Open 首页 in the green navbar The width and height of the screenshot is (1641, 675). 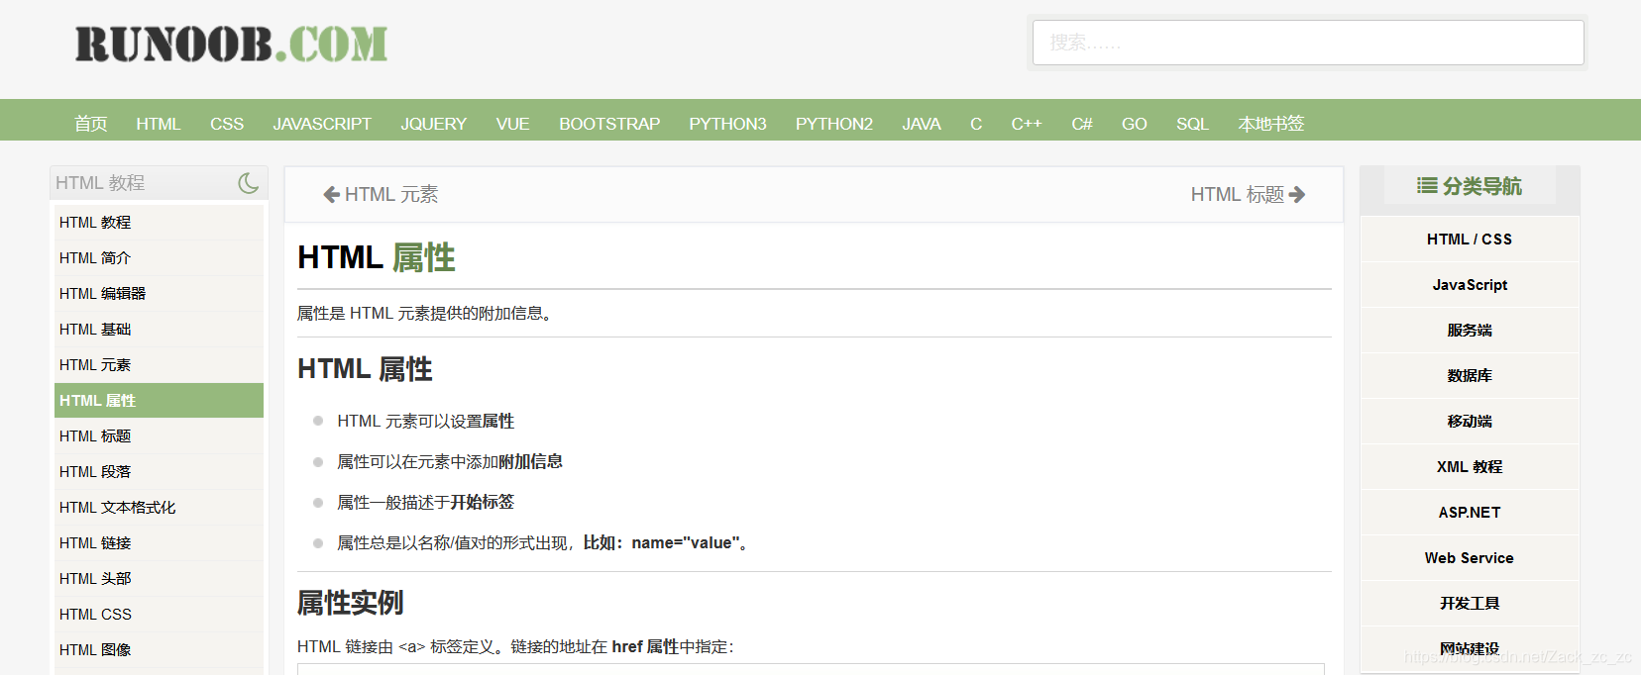(91, 124)
